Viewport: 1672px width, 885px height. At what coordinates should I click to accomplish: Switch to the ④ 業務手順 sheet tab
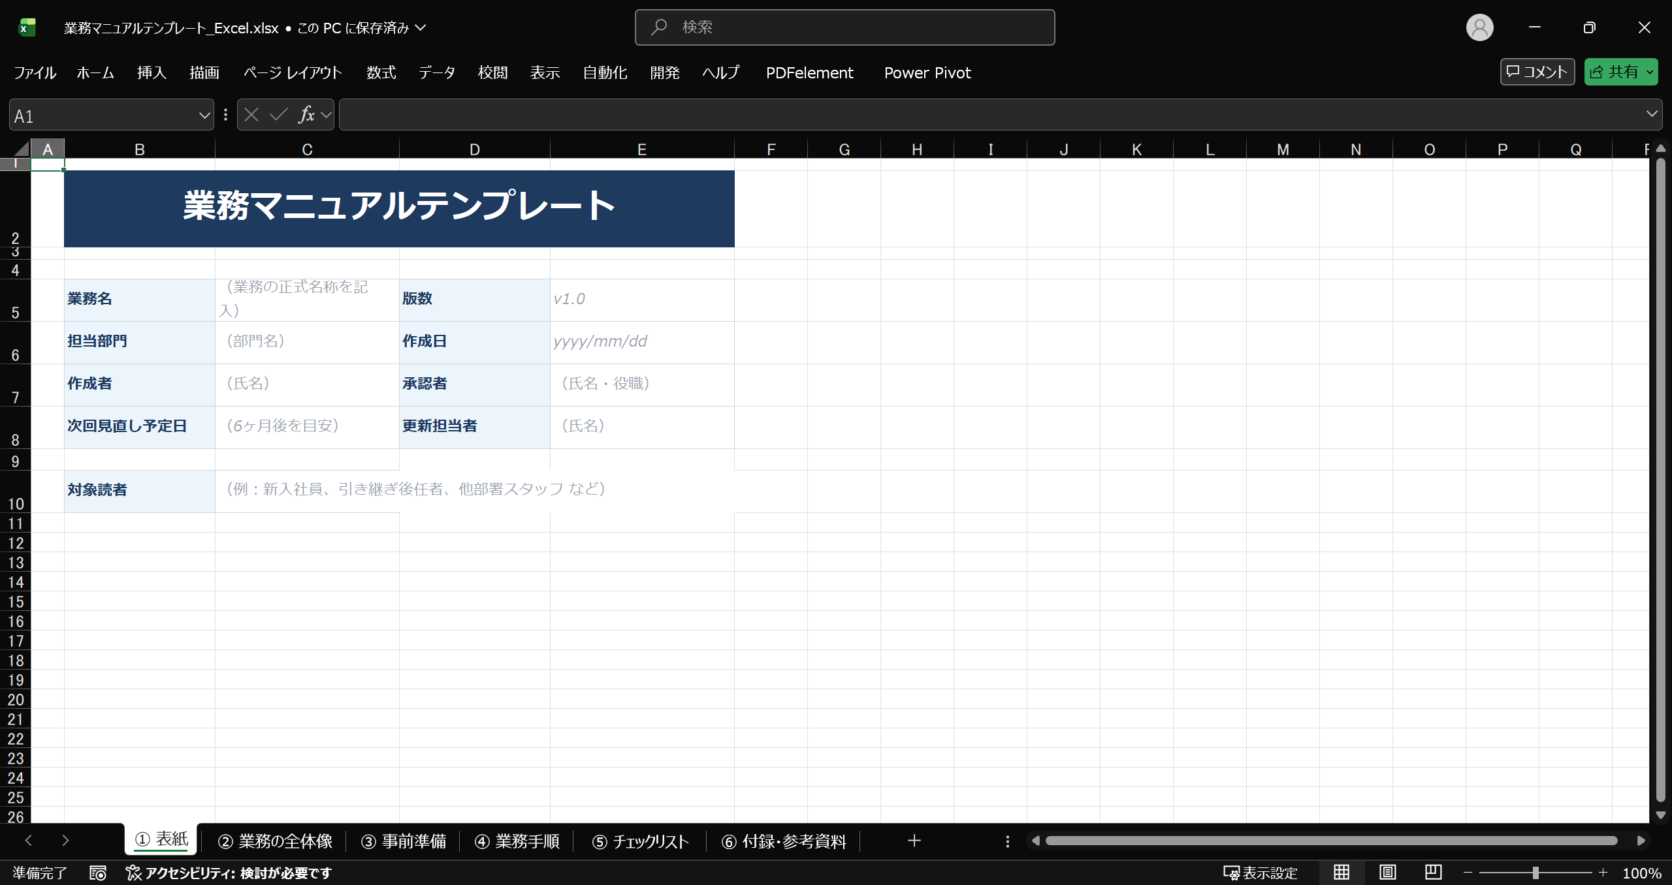point(517,841)
